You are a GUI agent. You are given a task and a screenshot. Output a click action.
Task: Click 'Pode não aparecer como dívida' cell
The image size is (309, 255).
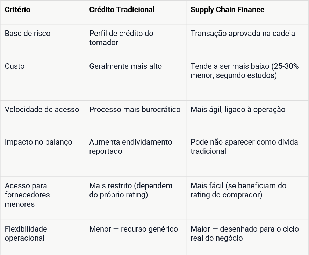(x=247, y=155)
